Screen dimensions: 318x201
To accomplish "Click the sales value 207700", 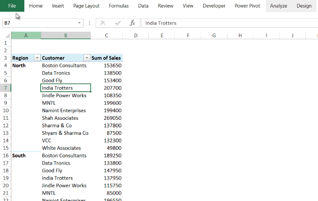I will (x=107, y=88).
